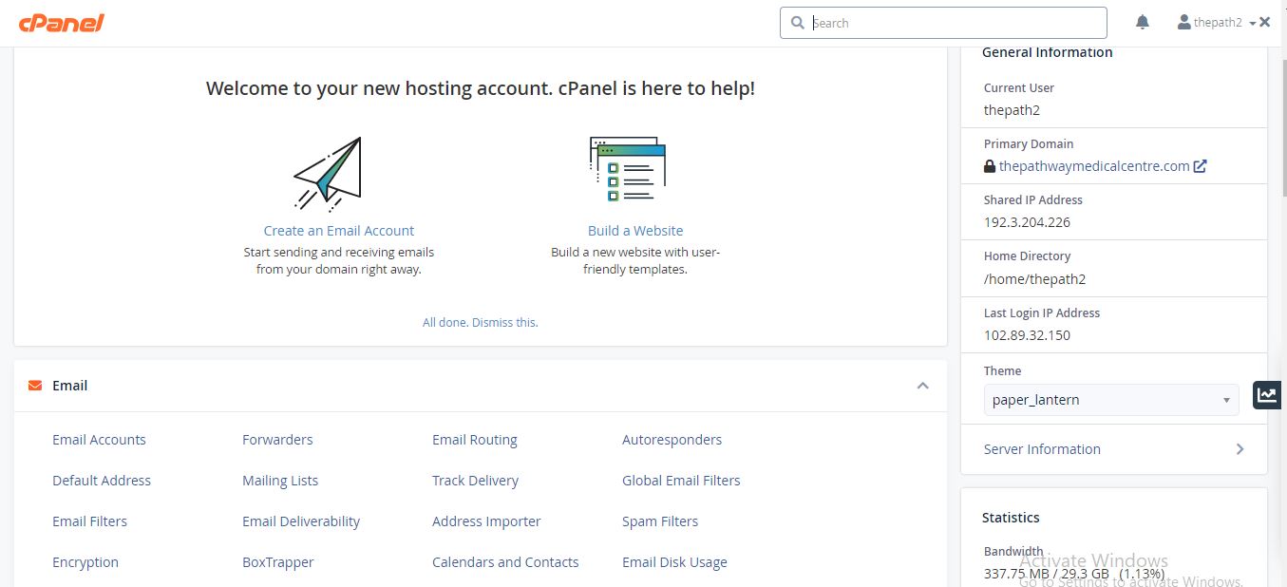This screenshot has width=1287, height=587.
Task: Open primary domain external link icon
Action: [x=1201, y=166]
